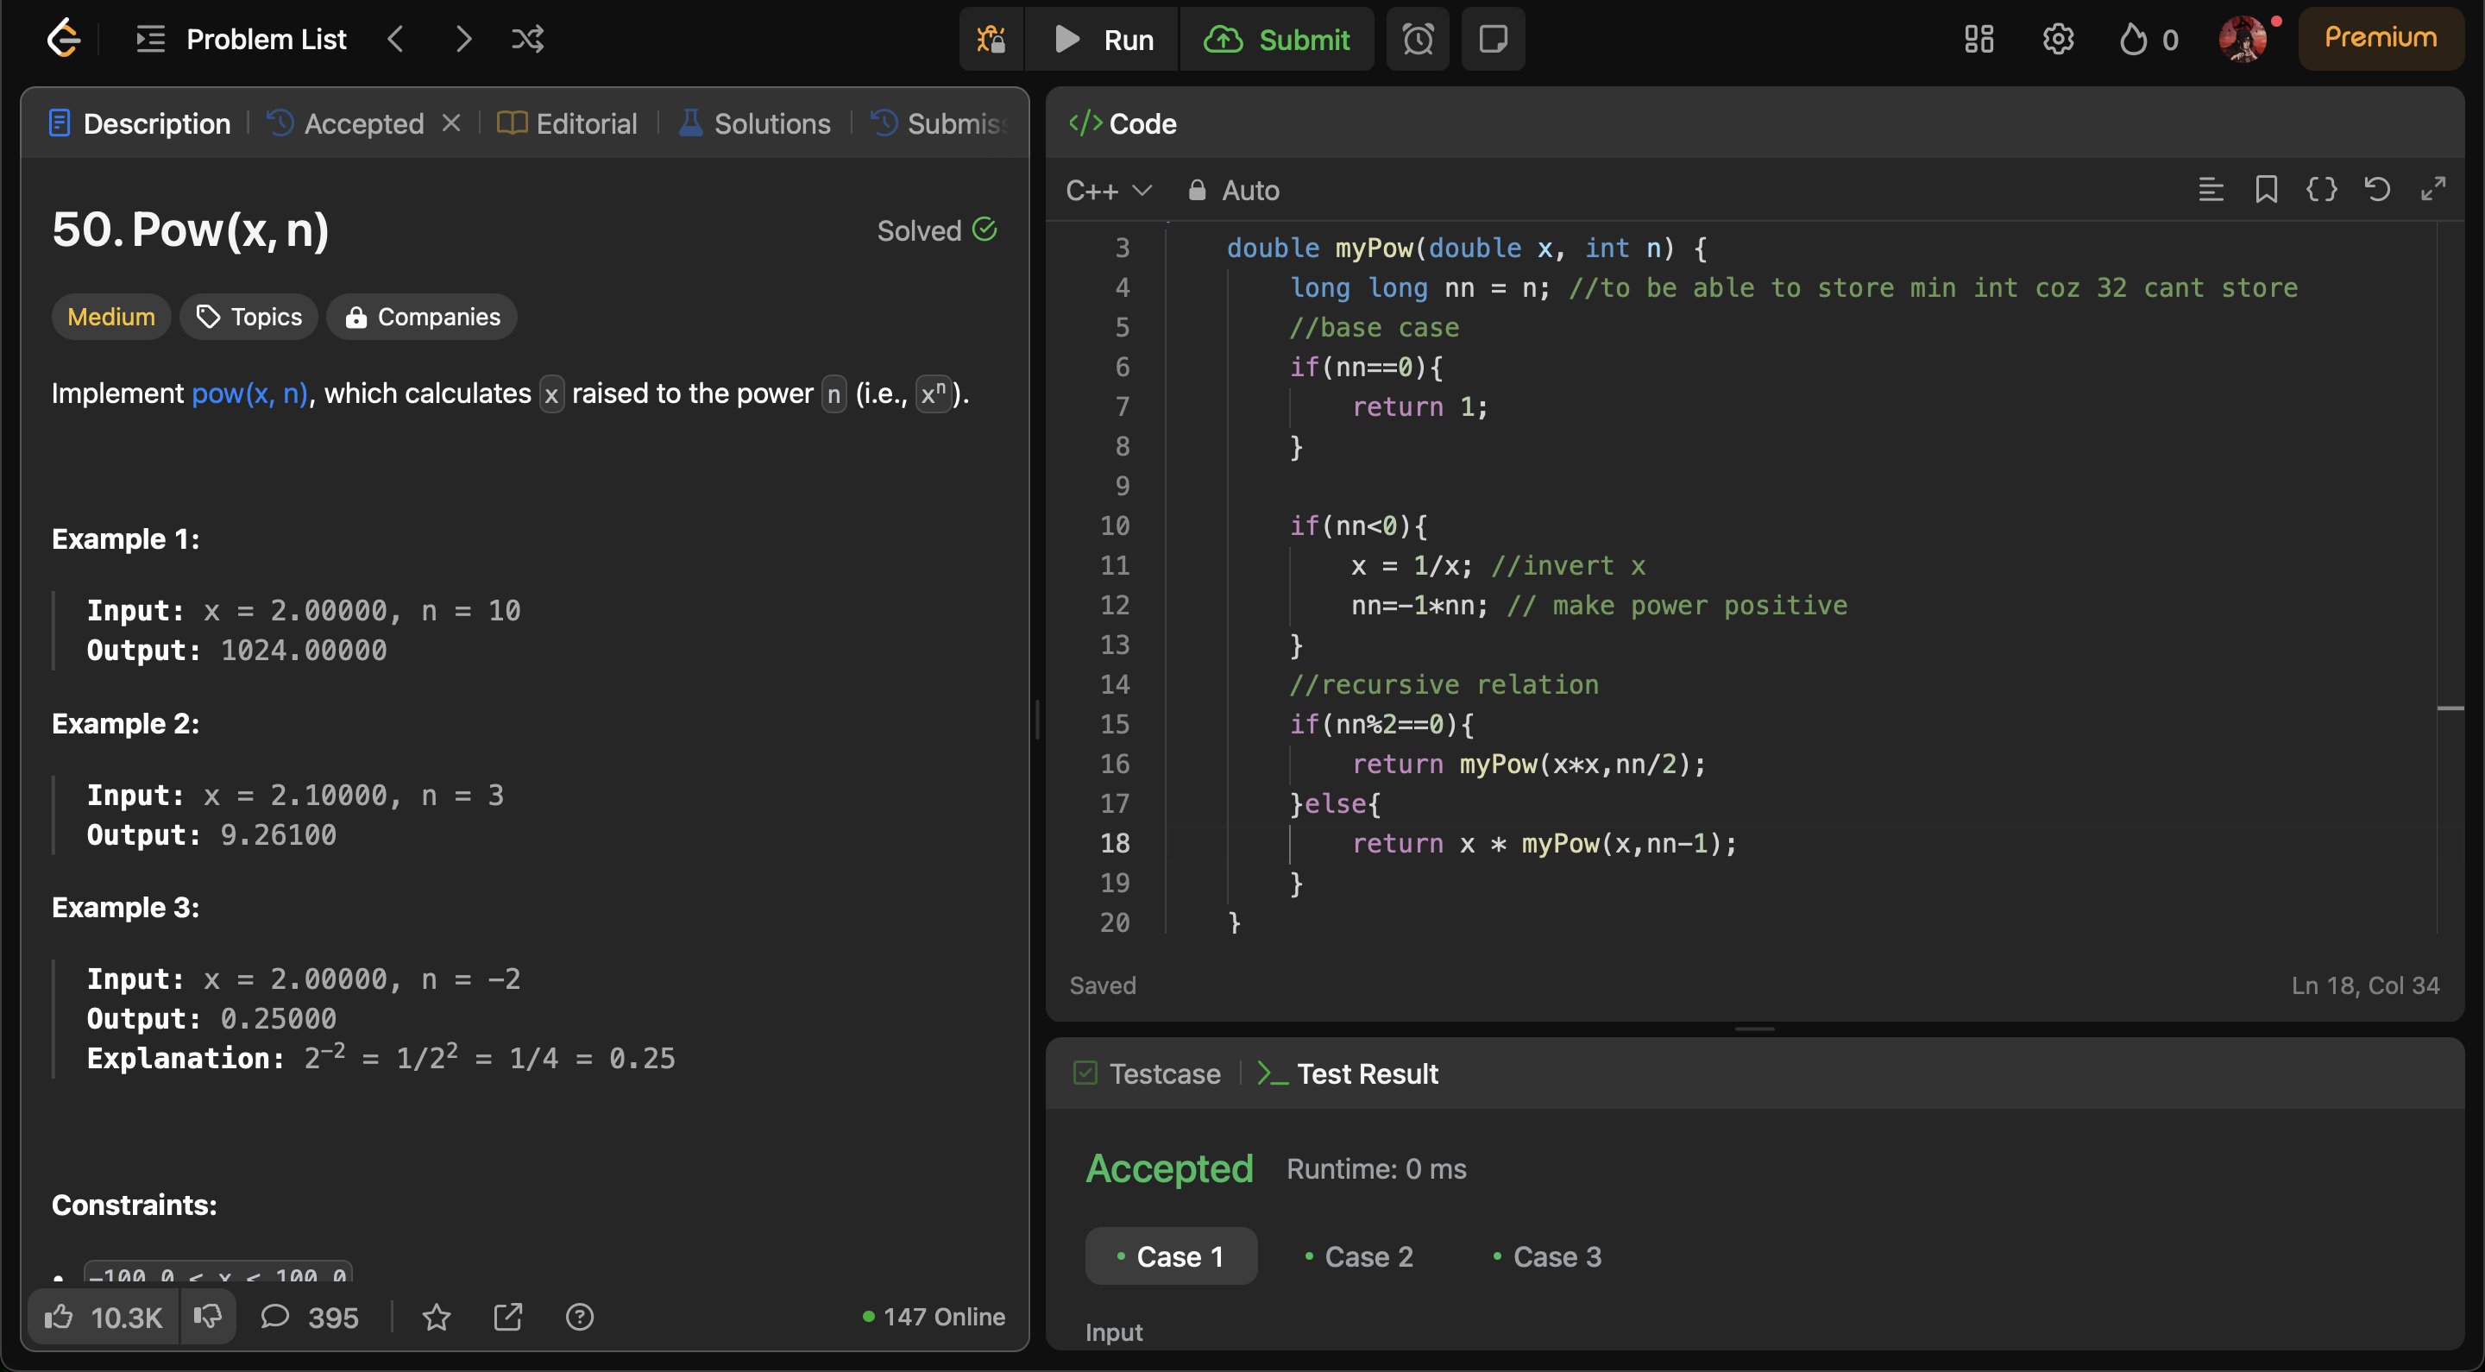This screenshot has width=2485, height=1372.
Task: Open the notes sticky icon
Action: click(1493, 40)
